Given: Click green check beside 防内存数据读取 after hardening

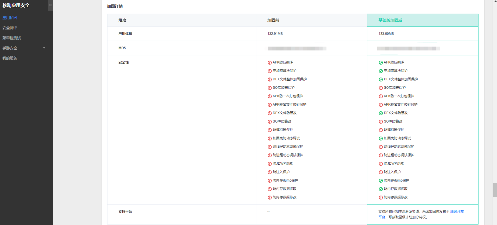Looking at the screenshot, I should pos(381,189).
